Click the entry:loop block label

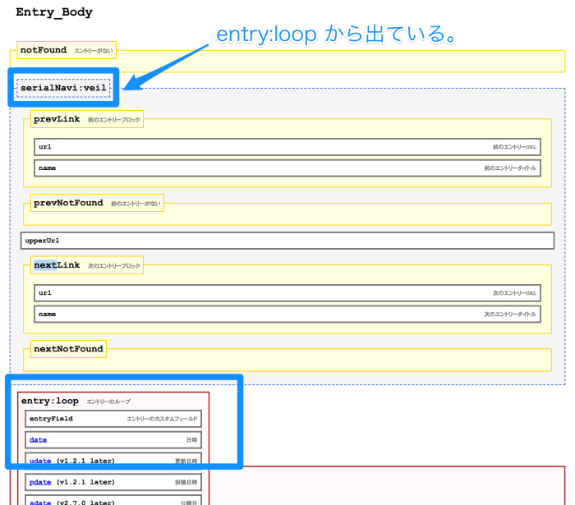click(x=50, y=401)
